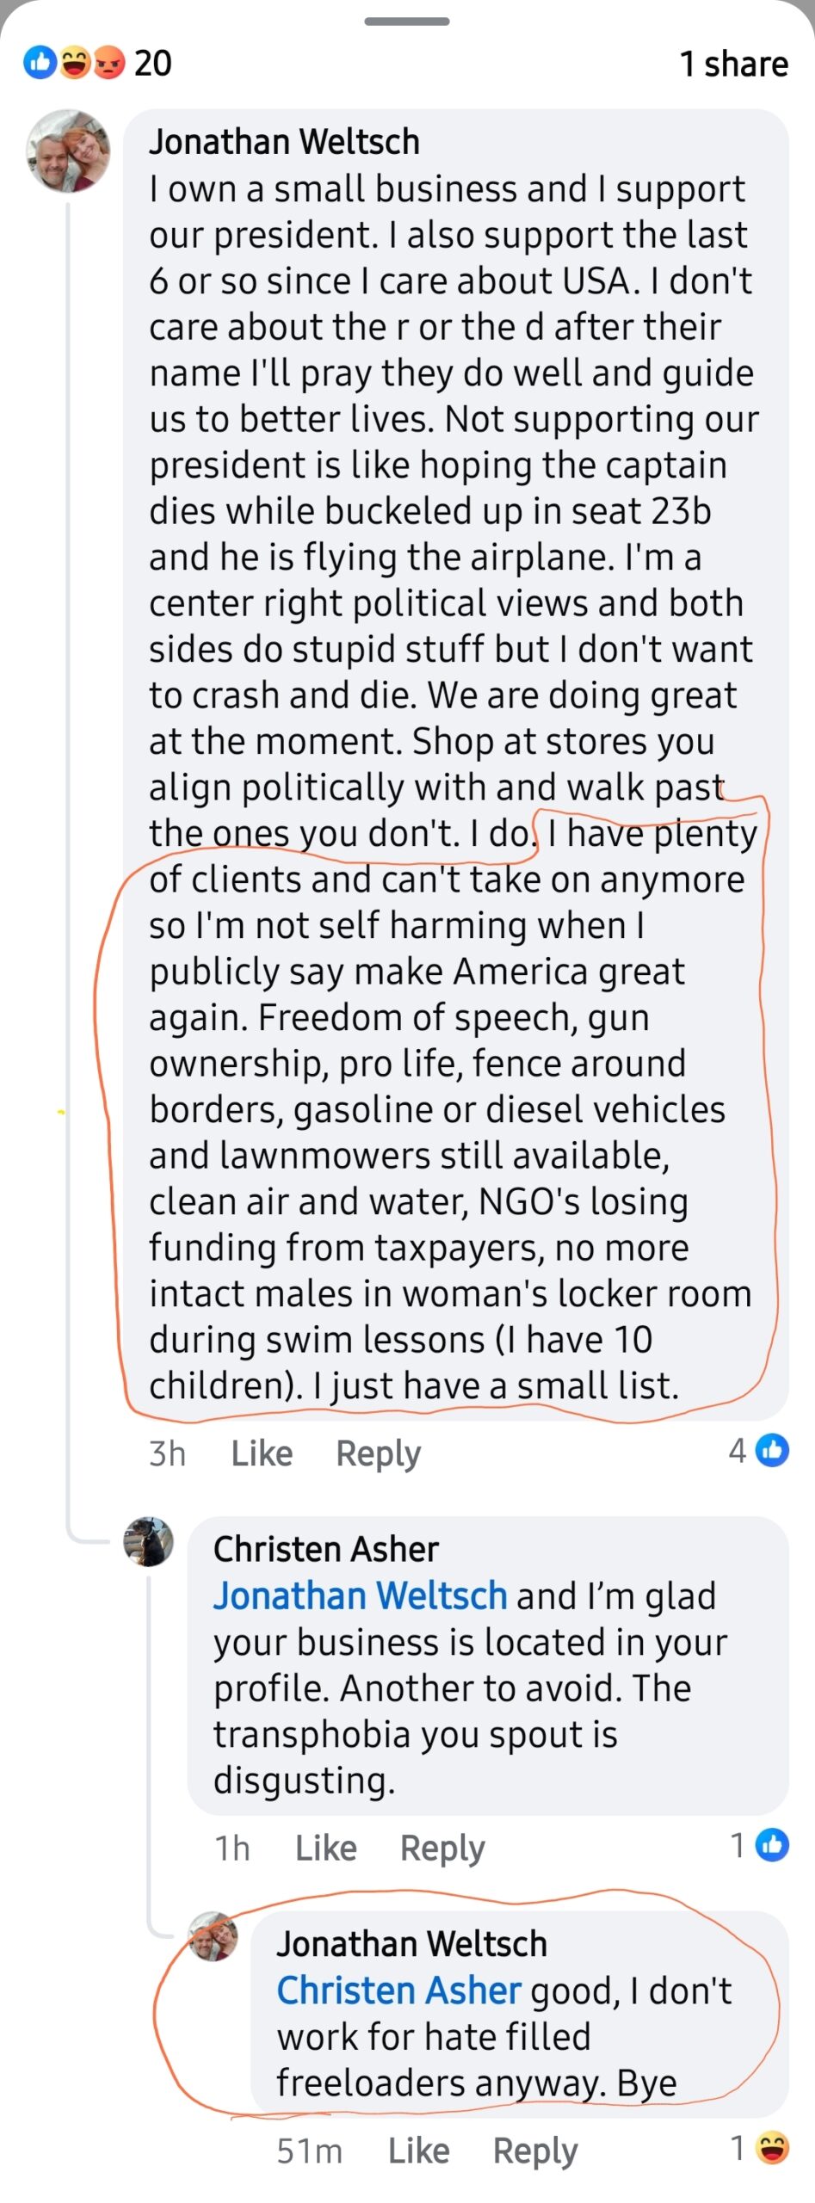The width and height of the screenshot is (815, 2203).
Task: Reply to Jonathan Weltsch's first comment
Action: click(378, 1453)
